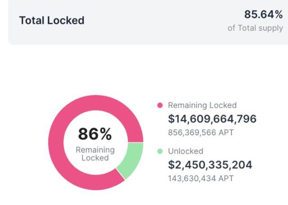Screen dimensions: 288x205
Task: Select the Remaining Locked legend label
Action: tap(202, 105)
